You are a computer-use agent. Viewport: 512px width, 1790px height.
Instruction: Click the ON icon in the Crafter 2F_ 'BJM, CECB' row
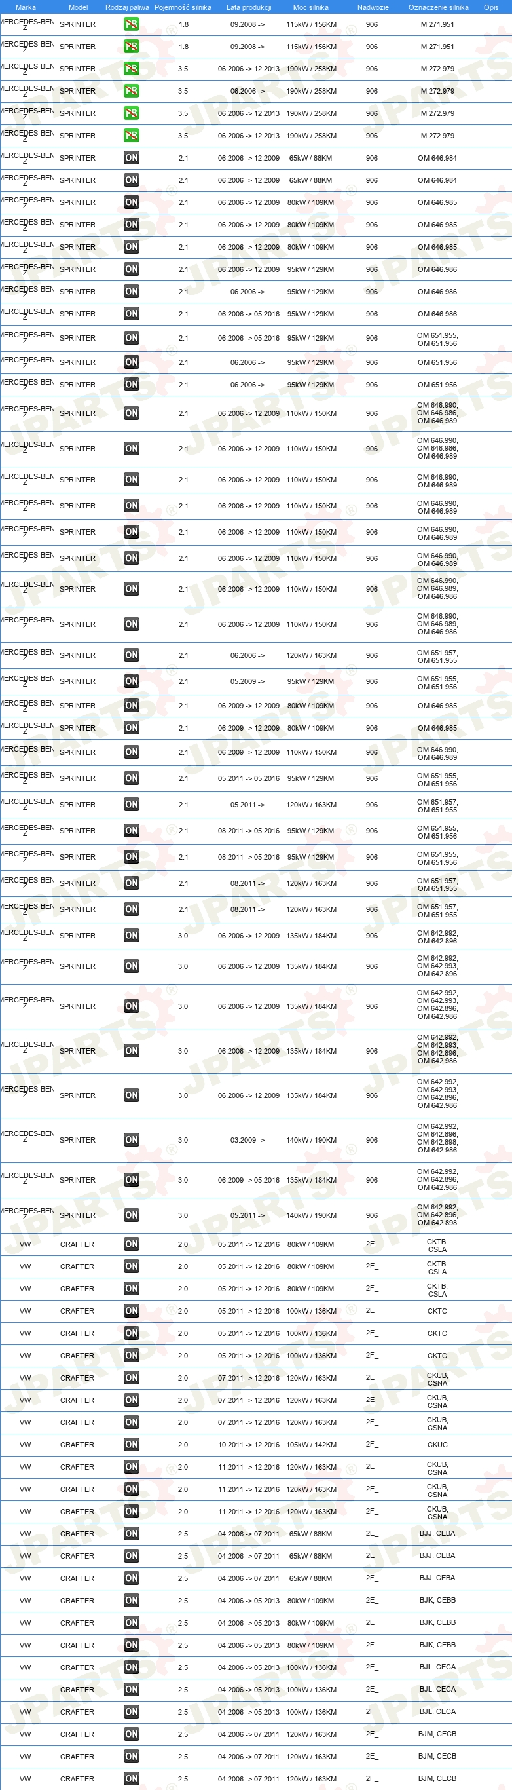(132, 1780)
